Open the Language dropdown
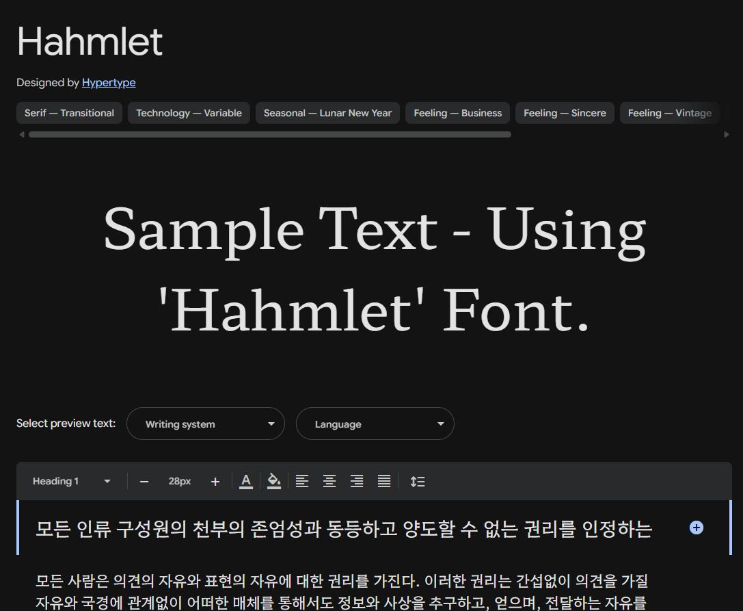 [375, 424]
